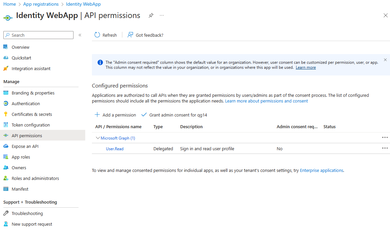The height and width of the screenshot is (230, 390).
Task: Click Grant admin consent for qg14
Action: coord(174,115)
